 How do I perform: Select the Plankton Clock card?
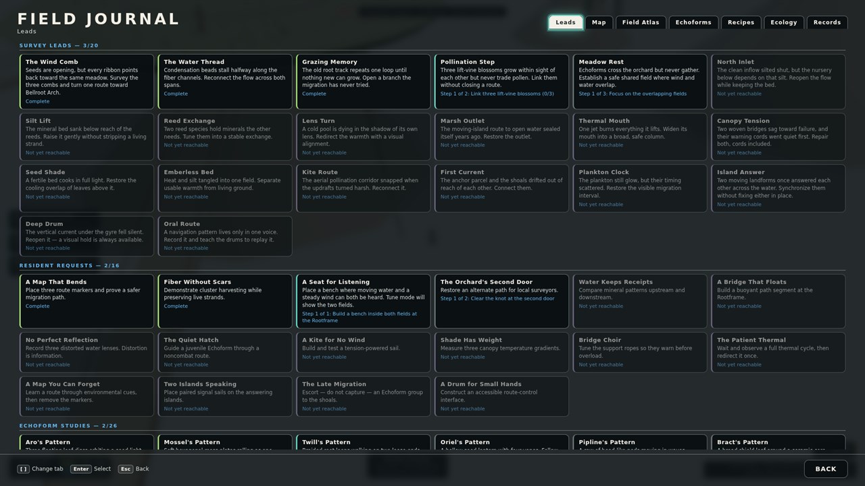coord(640,188)
